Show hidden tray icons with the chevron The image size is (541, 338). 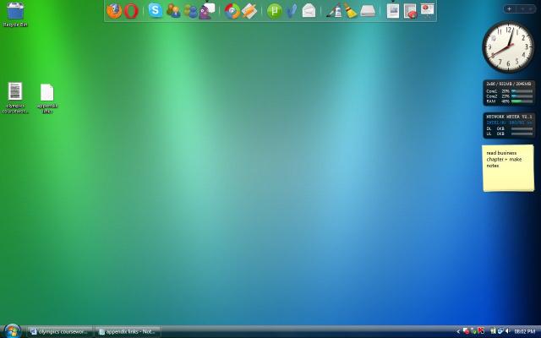pyautogui.click(x=458, y=331)
